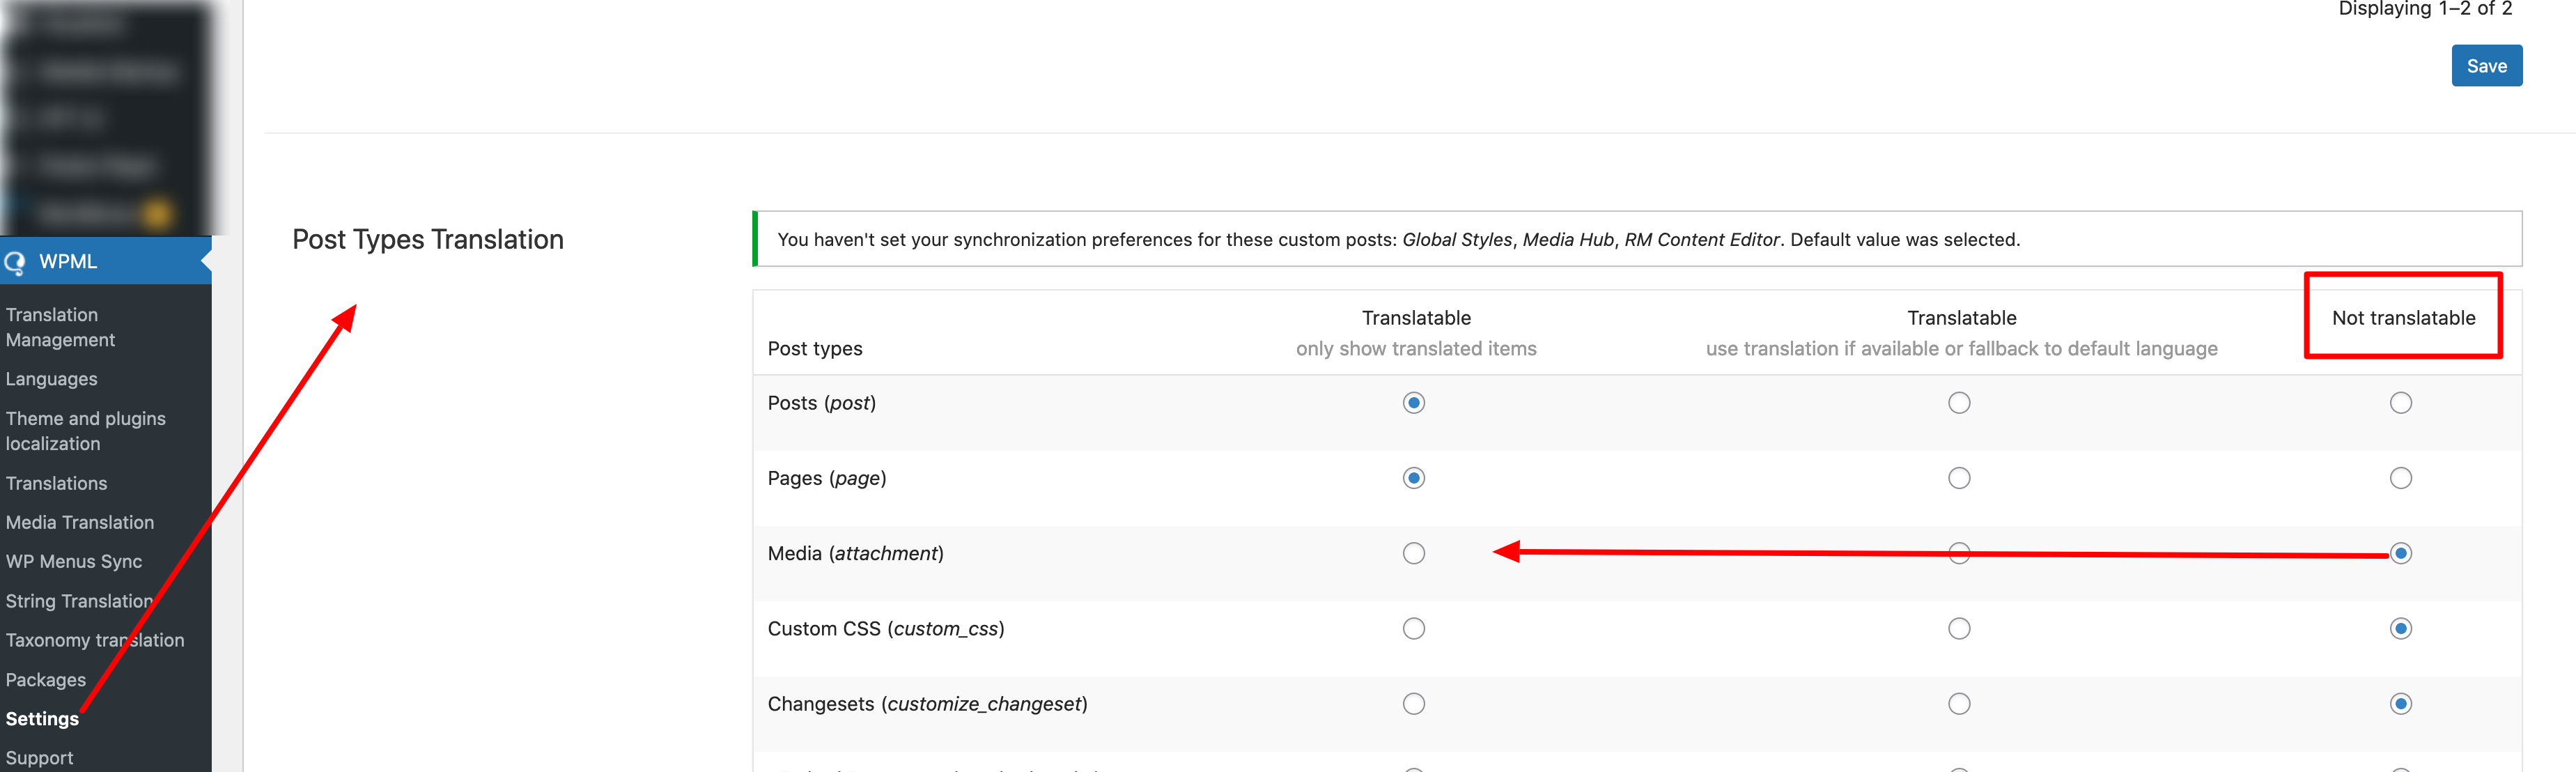Click the Displaying 1–2 of 2 text
2576x772 pixels.
[x=2425, y=9]
